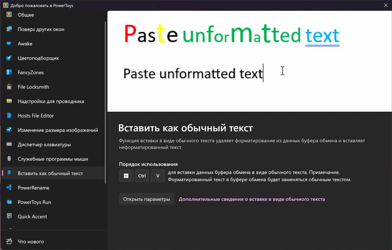Viewport: 392px width, 250px height.
Task: Open the Hosts File Editor icon
Action: [x=9, y=115]
